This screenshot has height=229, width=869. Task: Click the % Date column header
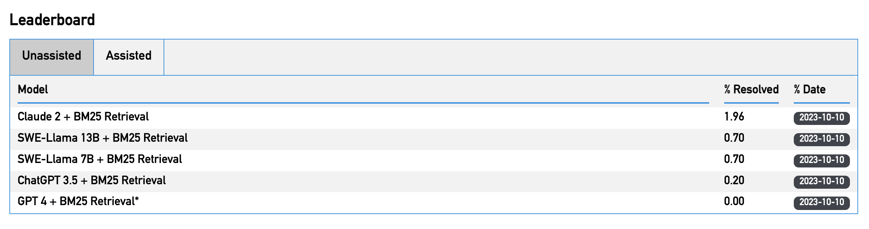pos(809,90)
